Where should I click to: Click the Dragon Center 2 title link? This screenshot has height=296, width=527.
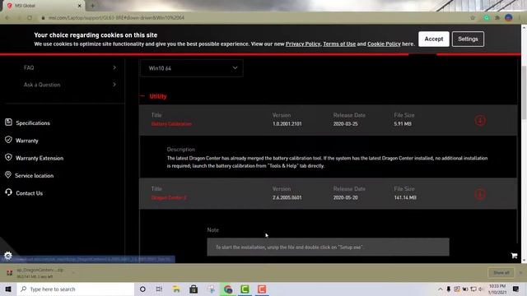pyautogui.click(x=169, y=197)
